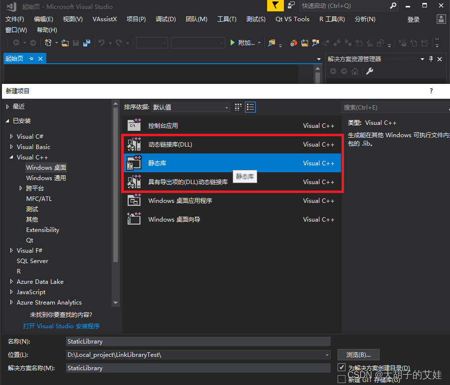Image resolution: width=450 pixels, height=385 pixels.
Task: Enable 新建 GIT 存储库 checkbox
Action: tap(342, 379)
